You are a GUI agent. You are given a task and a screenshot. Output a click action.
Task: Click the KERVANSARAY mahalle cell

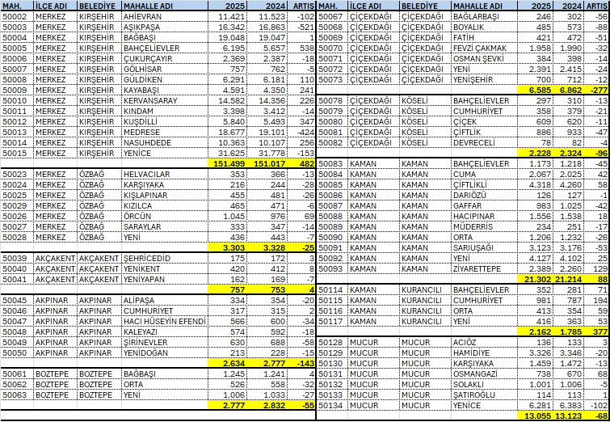[151, 100]
